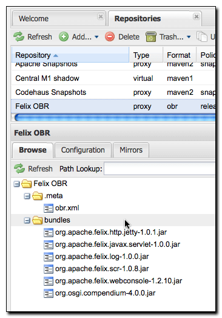222x318 pixels.
Task: Click the Path Lookup input field
Action: coord(160,168)
